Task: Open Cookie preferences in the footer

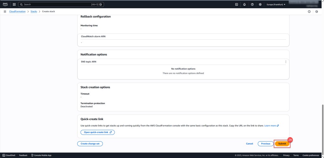Action: click(x=311, y=155)
